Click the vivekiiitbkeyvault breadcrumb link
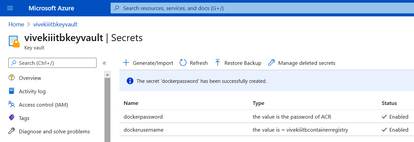 (x=55, y=24)
